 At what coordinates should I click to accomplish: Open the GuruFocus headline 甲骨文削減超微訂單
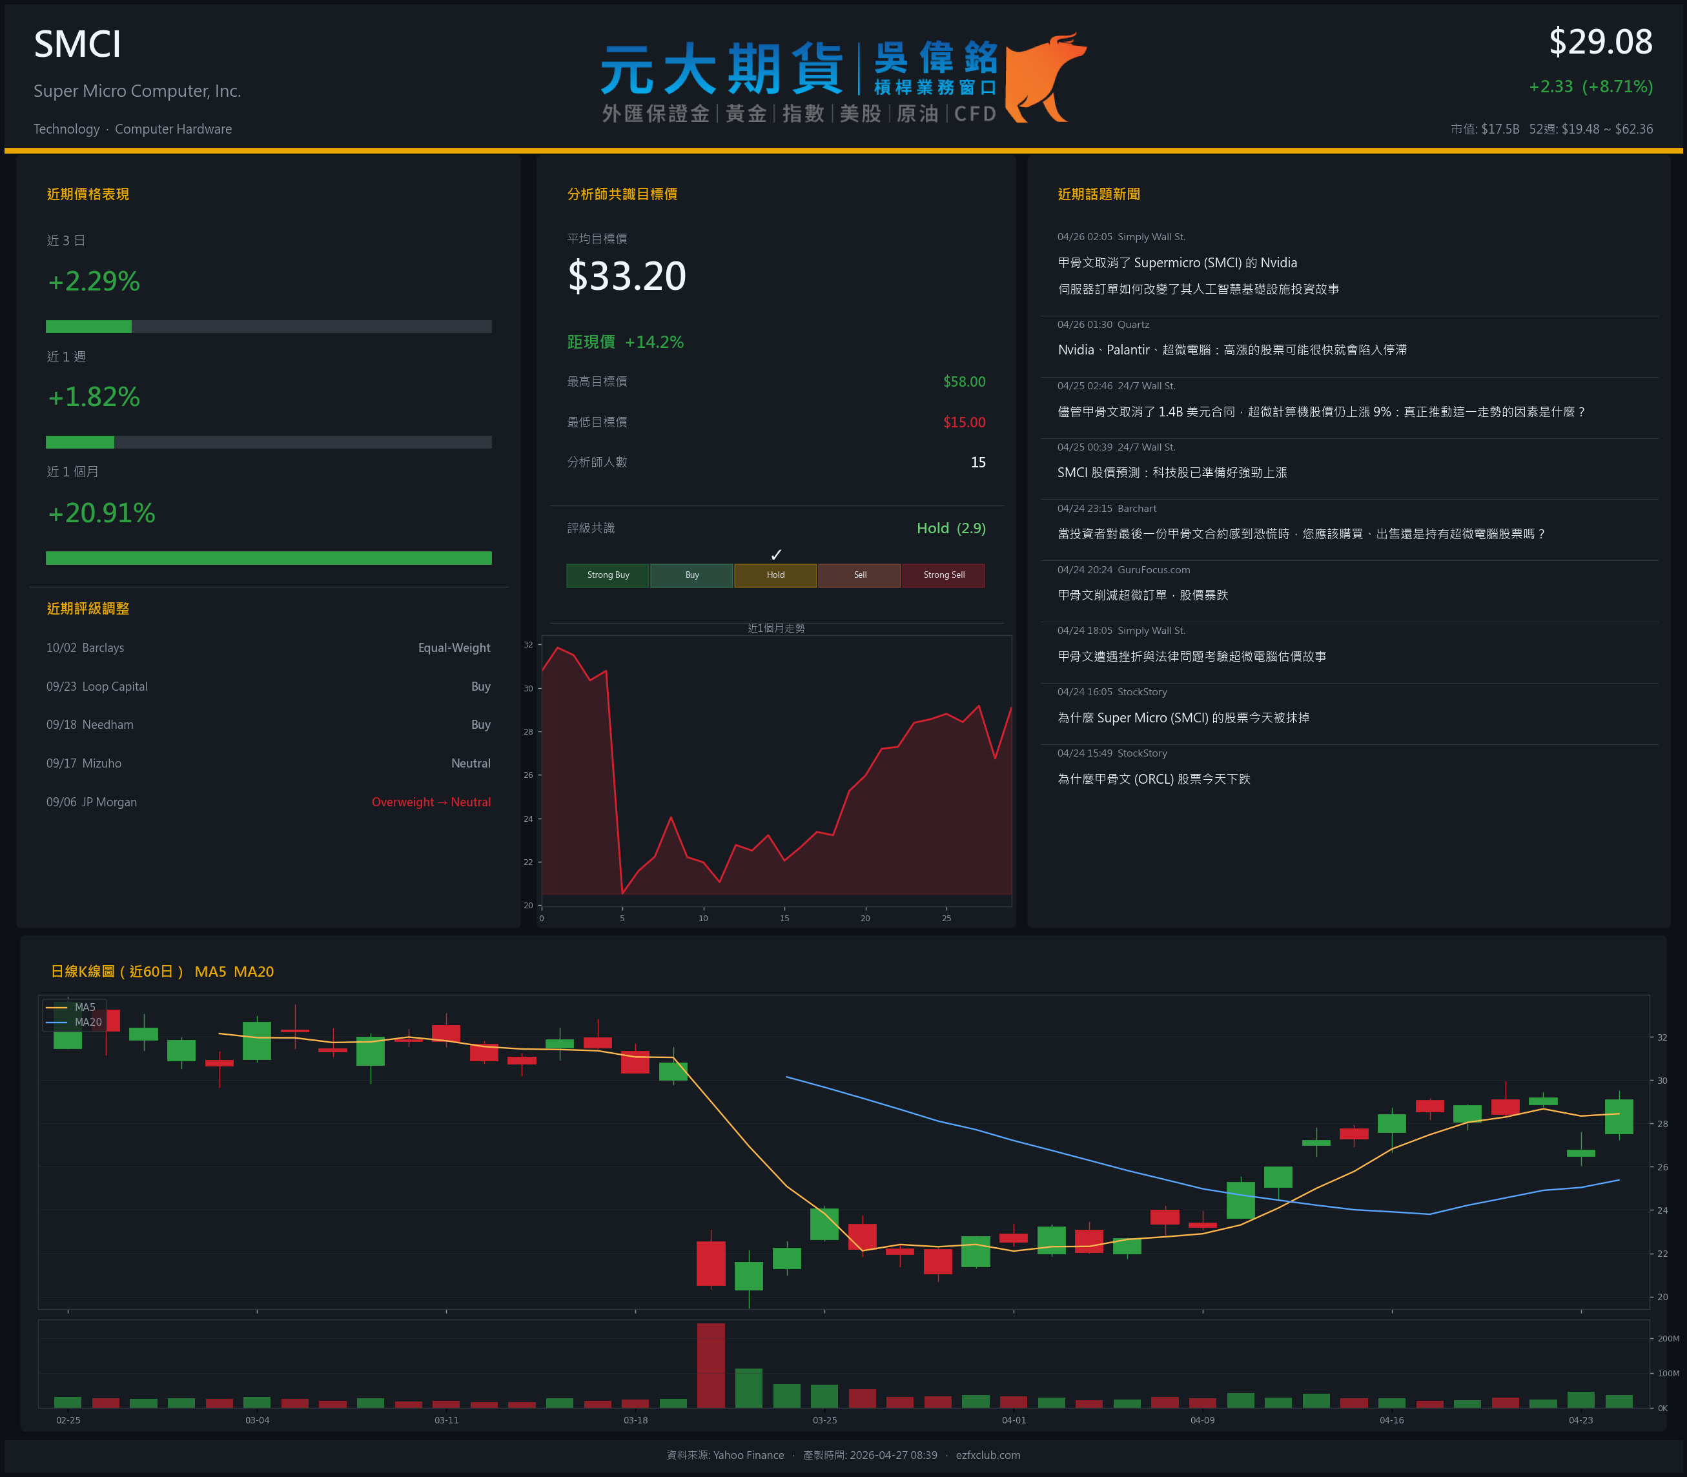click(1142, 595)
